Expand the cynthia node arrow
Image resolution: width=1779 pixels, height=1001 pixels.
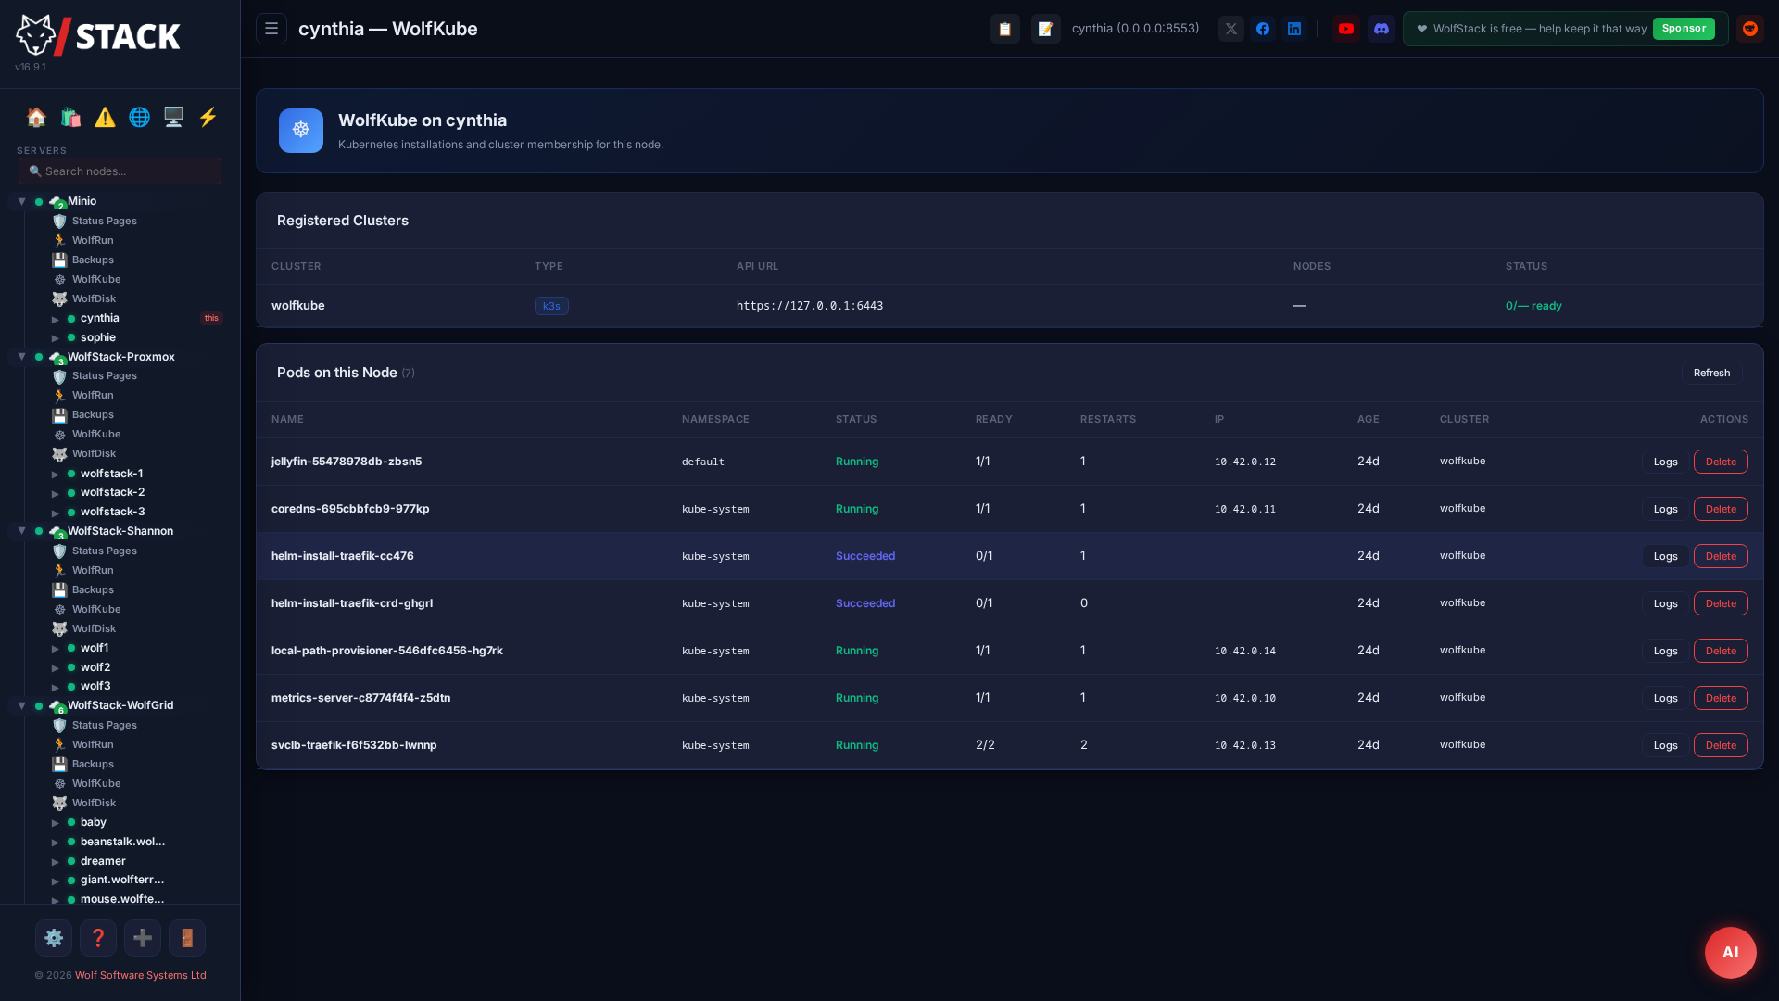pos(56,319)
